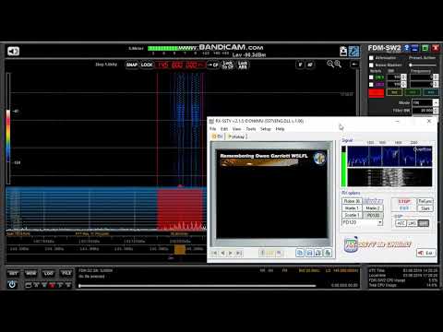Toggle the Lock ABS button

coord(243,65)
